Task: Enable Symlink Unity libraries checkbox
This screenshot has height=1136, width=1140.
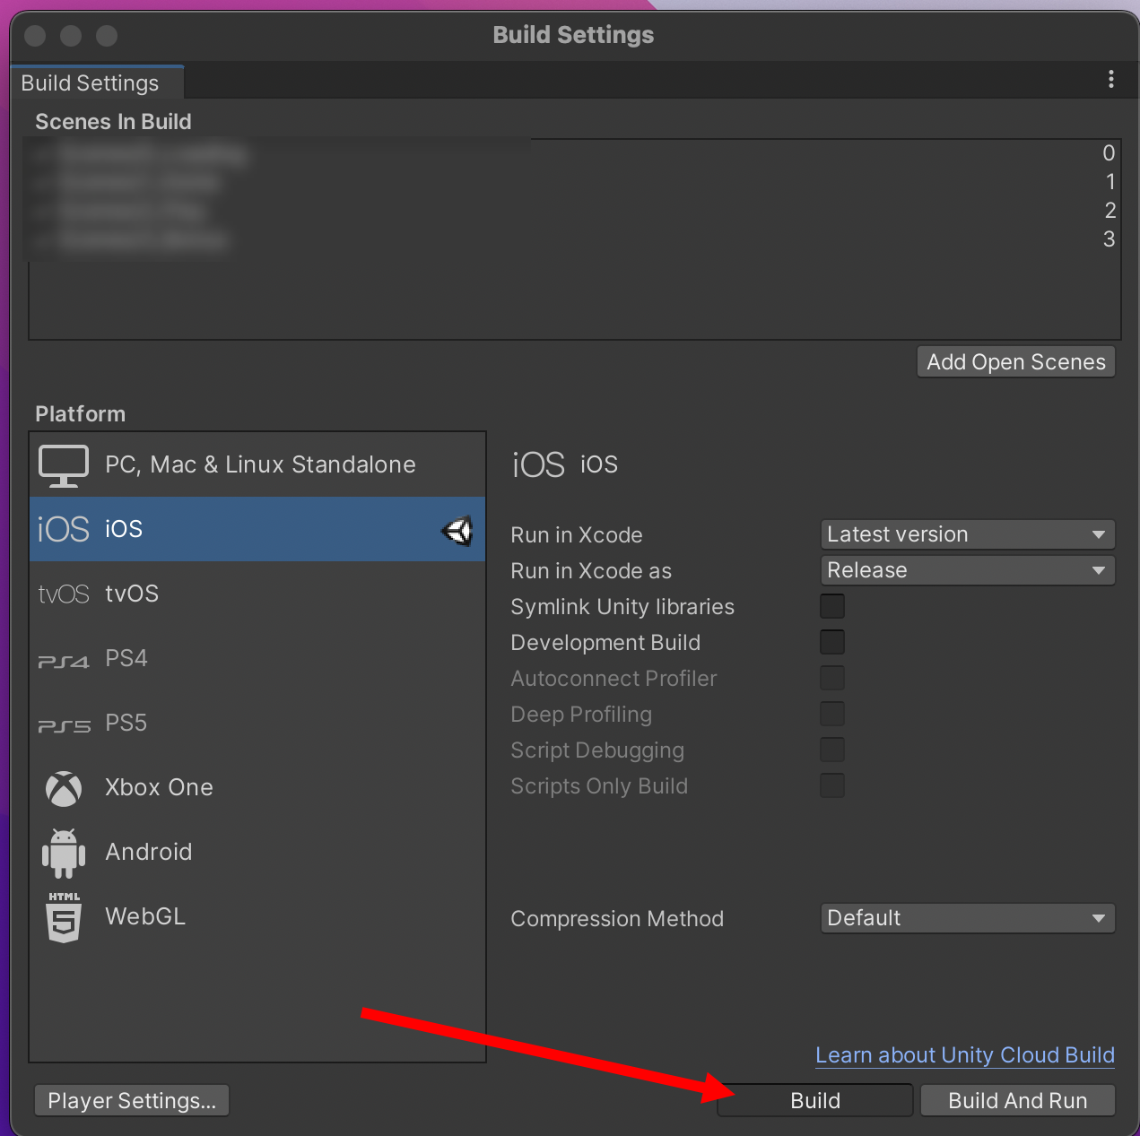Action: point(832,606)
